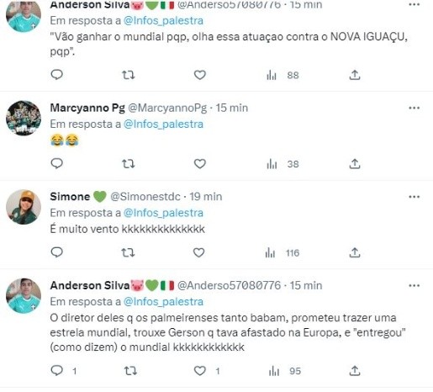Like Simone's 'É muito vento' tweet
Screen dimensions: 433x392
(199, 252)
